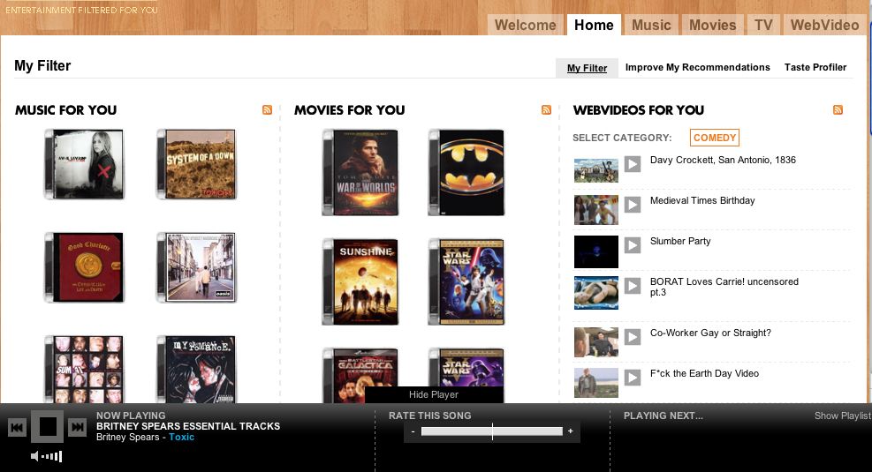The width and height of the screenshot is (872, 472).
Task: Switch to the Movies tab
Action: click(712, 25)
